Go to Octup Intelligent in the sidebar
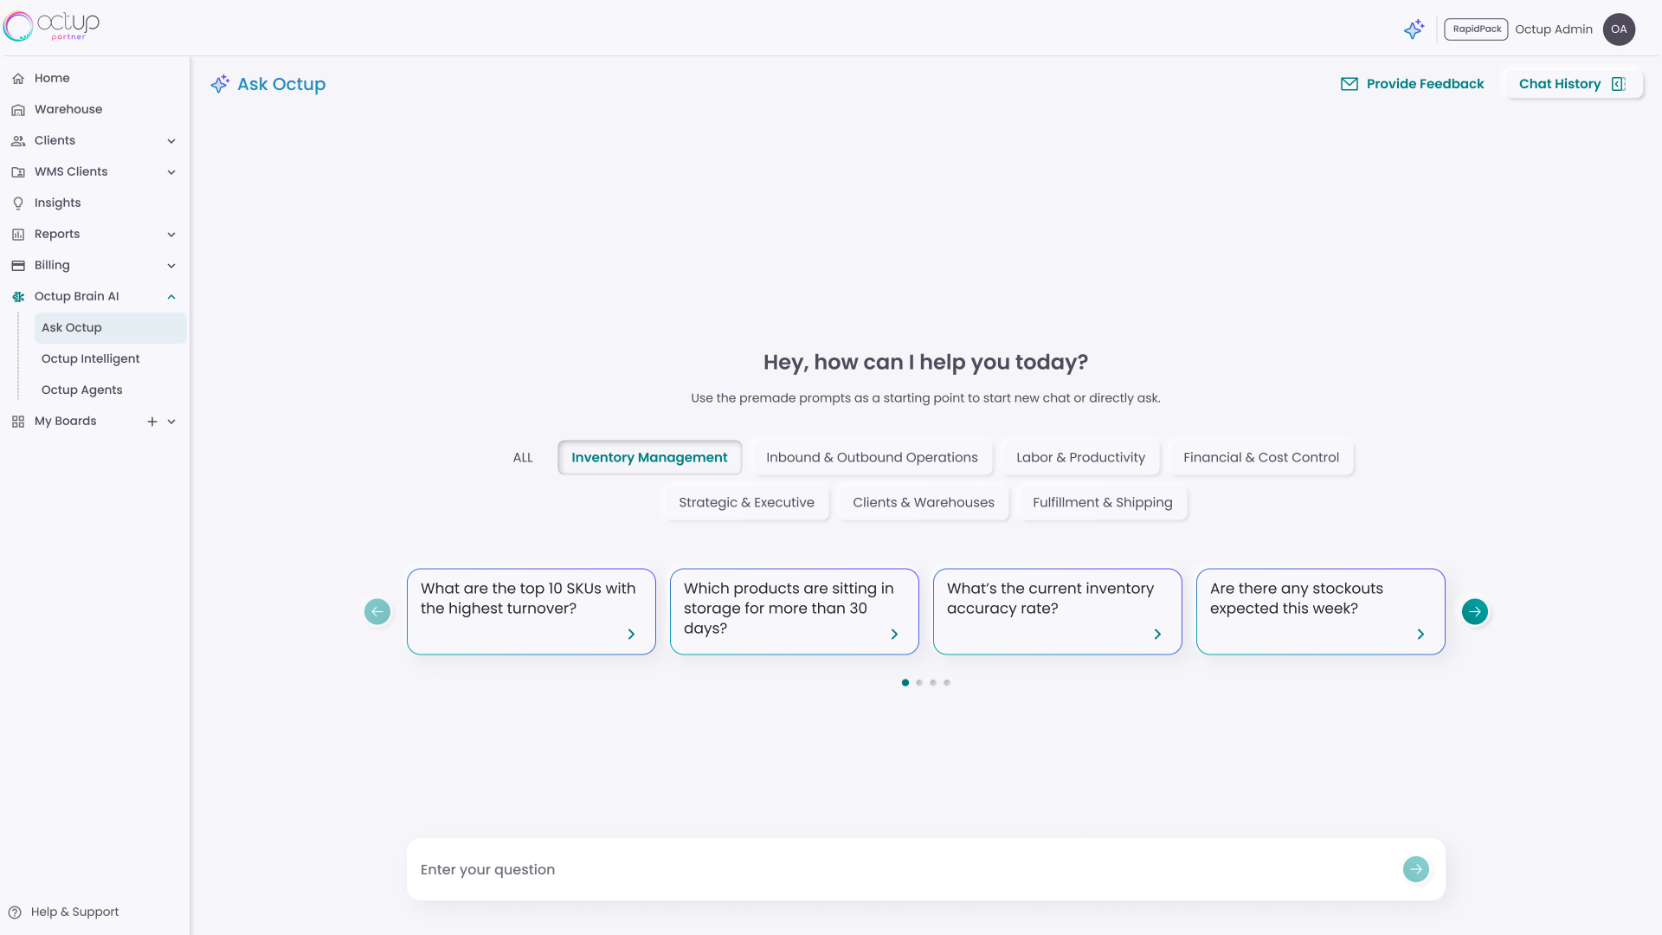 point(90,358)
